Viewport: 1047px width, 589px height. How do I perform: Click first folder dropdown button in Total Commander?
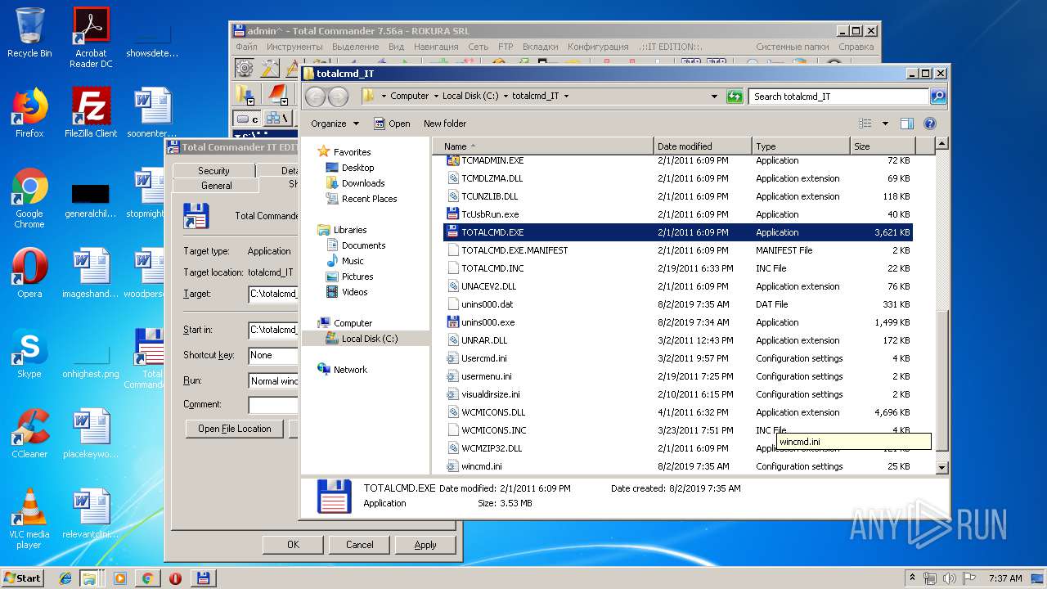[x=245, y=93]
